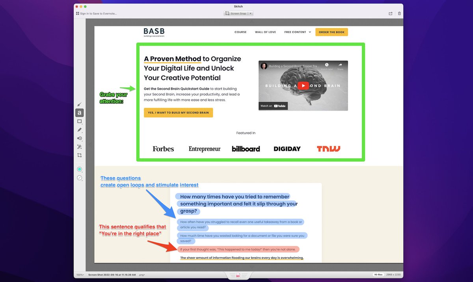
Task: Click 'If your first thought was' sentence
Action: click(x=238, y=249)
